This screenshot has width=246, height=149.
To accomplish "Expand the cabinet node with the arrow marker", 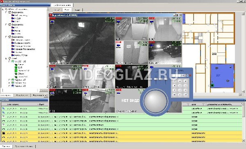I will (x=9, y=83).
